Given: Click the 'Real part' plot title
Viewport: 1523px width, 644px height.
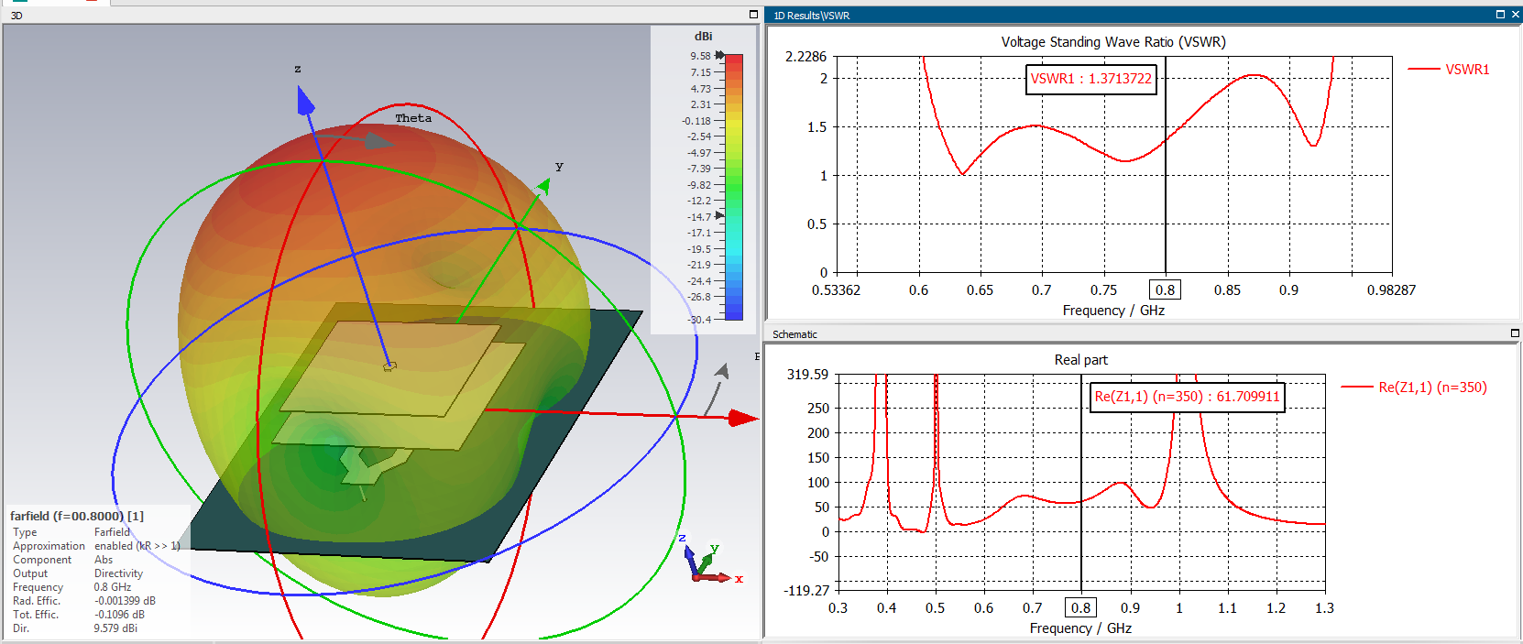Looking at the screenshot, I should [x=1081, y=360].
